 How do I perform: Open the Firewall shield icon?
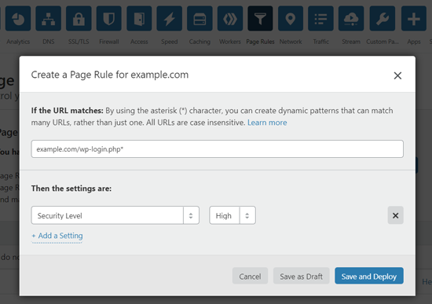pyautogui.click(x=109, y=19)
